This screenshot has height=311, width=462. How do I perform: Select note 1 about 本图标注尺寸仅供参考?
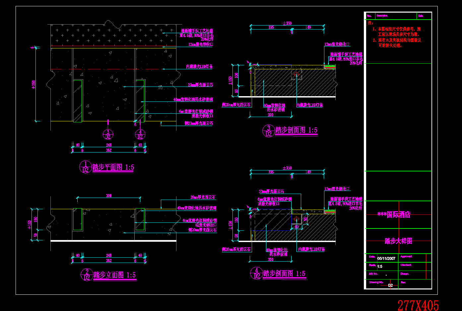point(397,31)
